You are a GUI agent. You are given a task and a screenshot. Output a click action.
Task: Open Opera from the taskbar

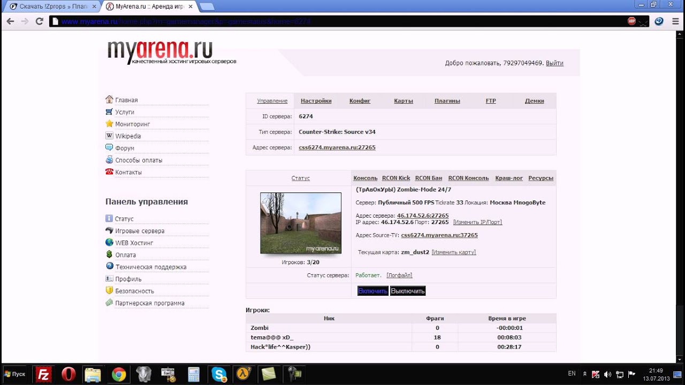click(x=68, y=374)
